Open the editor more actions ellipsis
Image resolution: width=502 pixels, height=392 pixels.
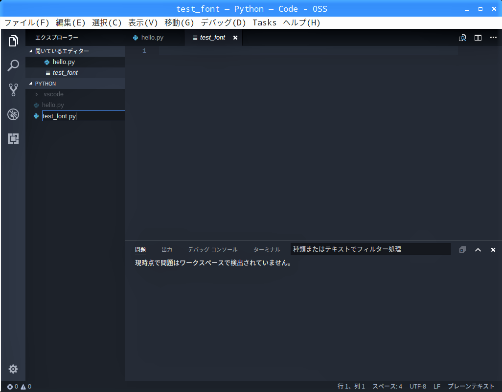pyautogui.click(x=493, y=38)
